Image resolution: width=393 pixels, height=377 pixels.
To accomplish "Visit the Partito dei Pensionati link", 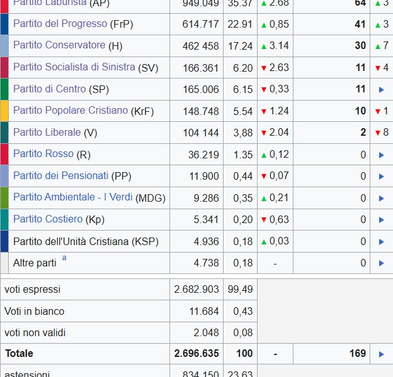I will (x=60, y=175).
